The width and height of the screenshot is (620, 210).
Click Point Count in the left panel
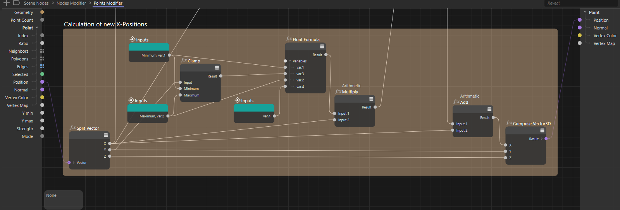[22, 20]
